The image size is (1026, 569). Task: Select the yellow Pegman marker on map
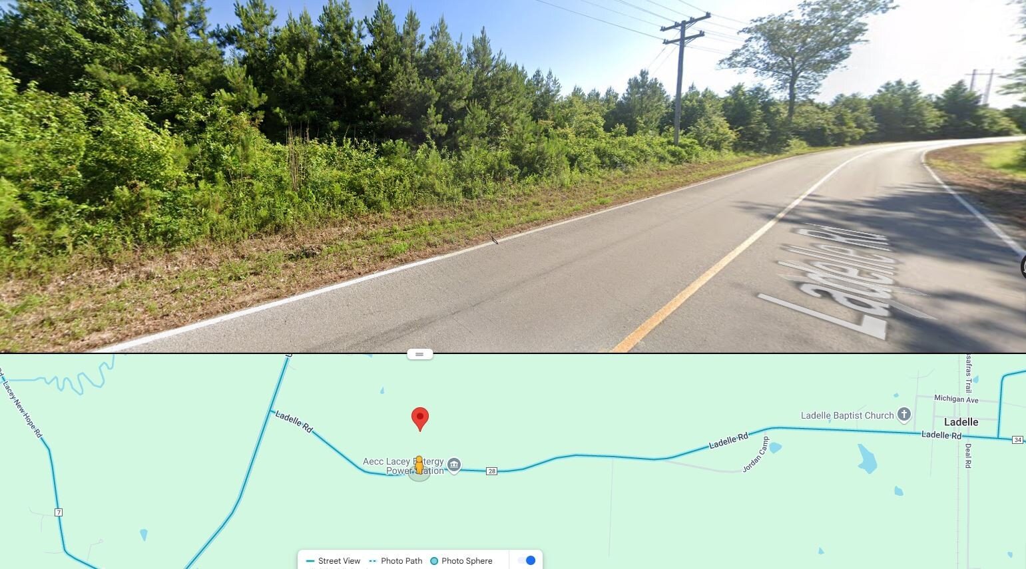pos(419,465)
